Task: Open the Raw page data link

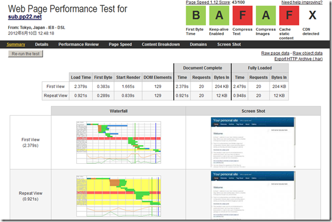Action: [x=275, y=53]
